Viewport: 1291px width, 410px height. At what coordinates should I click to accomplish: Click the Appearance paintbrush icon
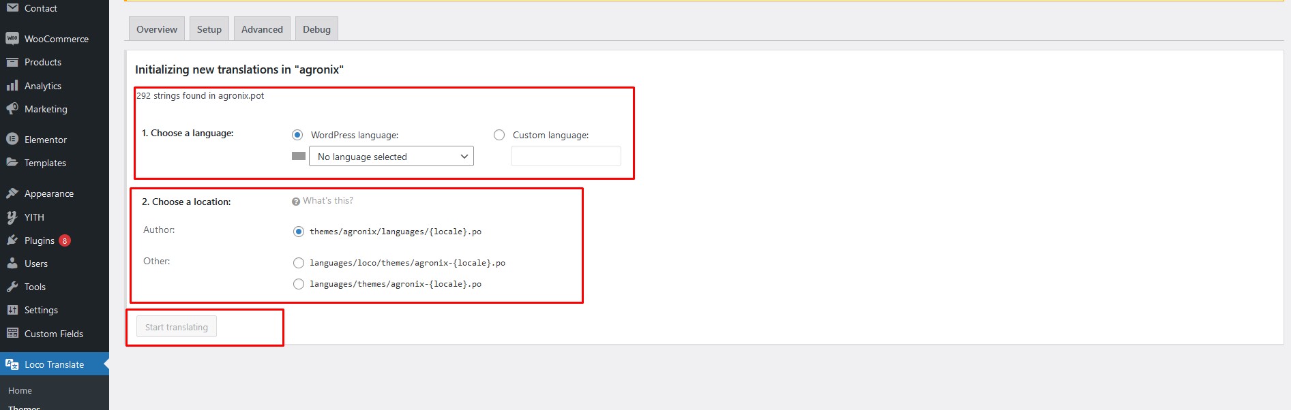[12, 193]
